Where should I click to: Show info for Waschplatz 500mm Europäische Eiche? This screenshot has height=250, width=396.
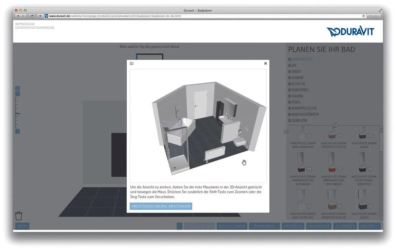(340, 136)
